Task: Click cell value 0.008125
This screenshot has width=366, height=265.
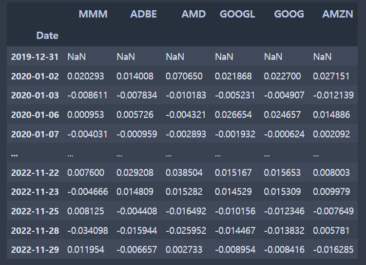Action: coord(86,211)
